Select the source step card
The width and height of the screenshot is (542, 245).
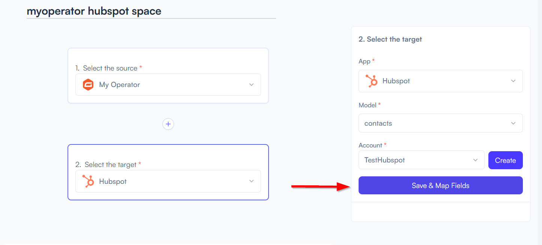168,75
